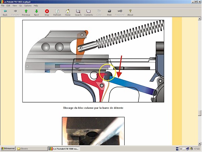
Task: Click the vertical scrollbar thumb
Action: (200, 113)
